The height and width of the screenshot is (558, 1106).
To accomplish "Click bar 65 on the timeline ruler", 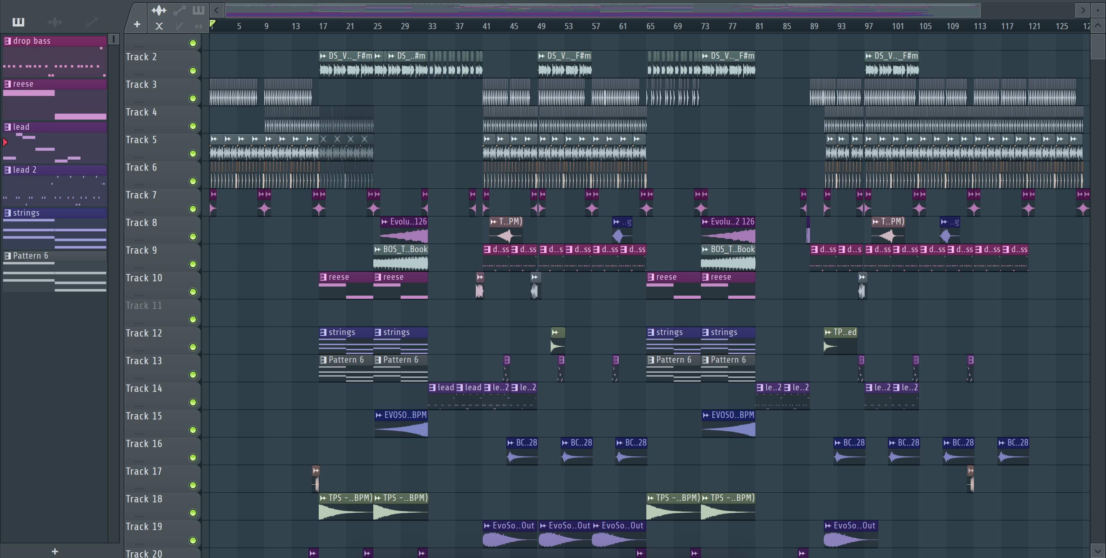I will (650, 26).
